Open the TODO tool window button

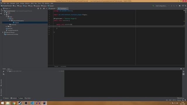tap(28, 98)
